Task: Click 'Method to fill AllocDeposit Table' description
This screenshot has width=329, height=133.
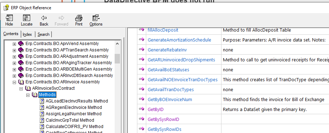Action: (x=257, y=30)
